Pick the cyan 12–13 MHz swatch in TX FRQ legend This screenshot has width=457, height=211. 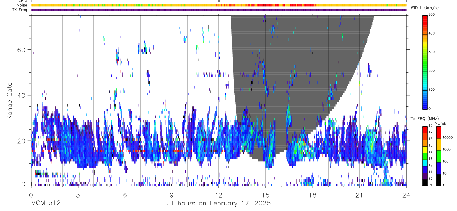click(x=425, y=163)
